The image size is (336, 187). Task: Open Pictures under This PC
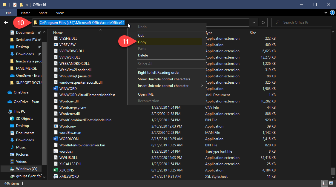click(22, 154)
